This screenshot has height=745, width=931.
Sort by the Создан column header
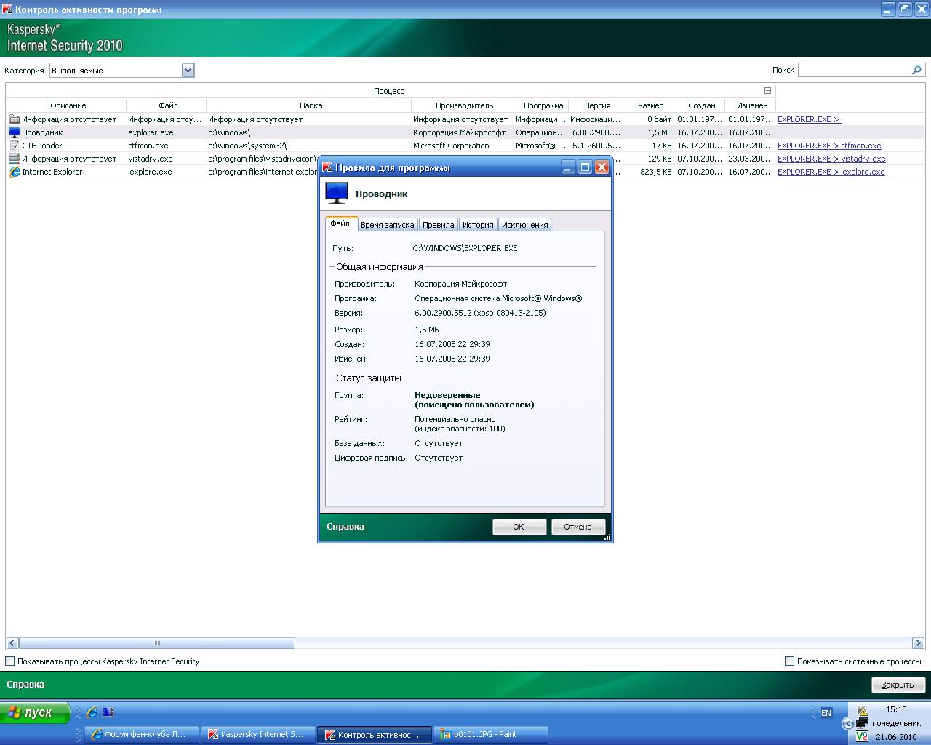point(700,105)
